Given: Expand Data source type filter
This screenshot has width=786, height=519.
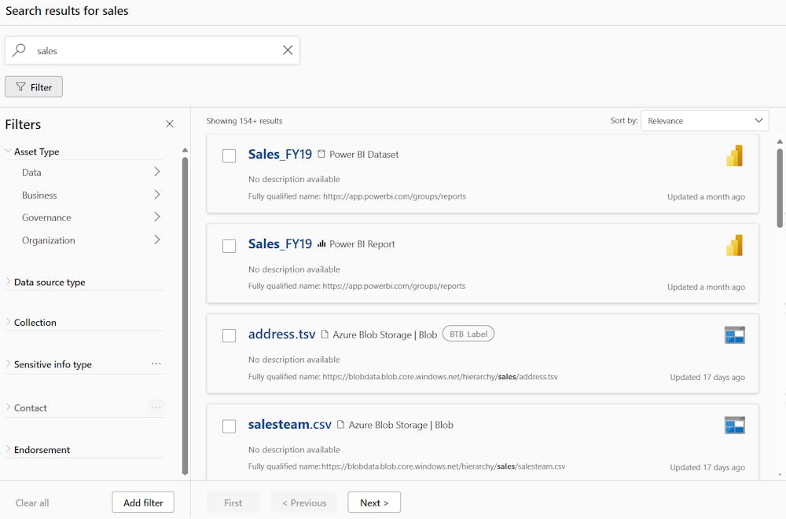Looking at the screenshot, I should click(x=8, y=282).
